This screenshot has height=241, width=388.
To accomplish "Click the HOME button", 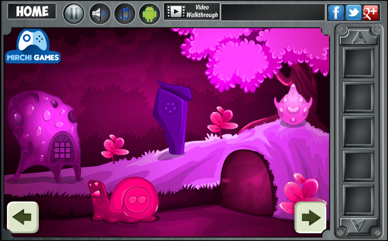I will (32, 11).
